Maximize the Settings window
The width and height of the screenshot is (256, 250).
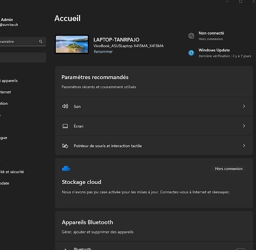click(x=240, y=1)
